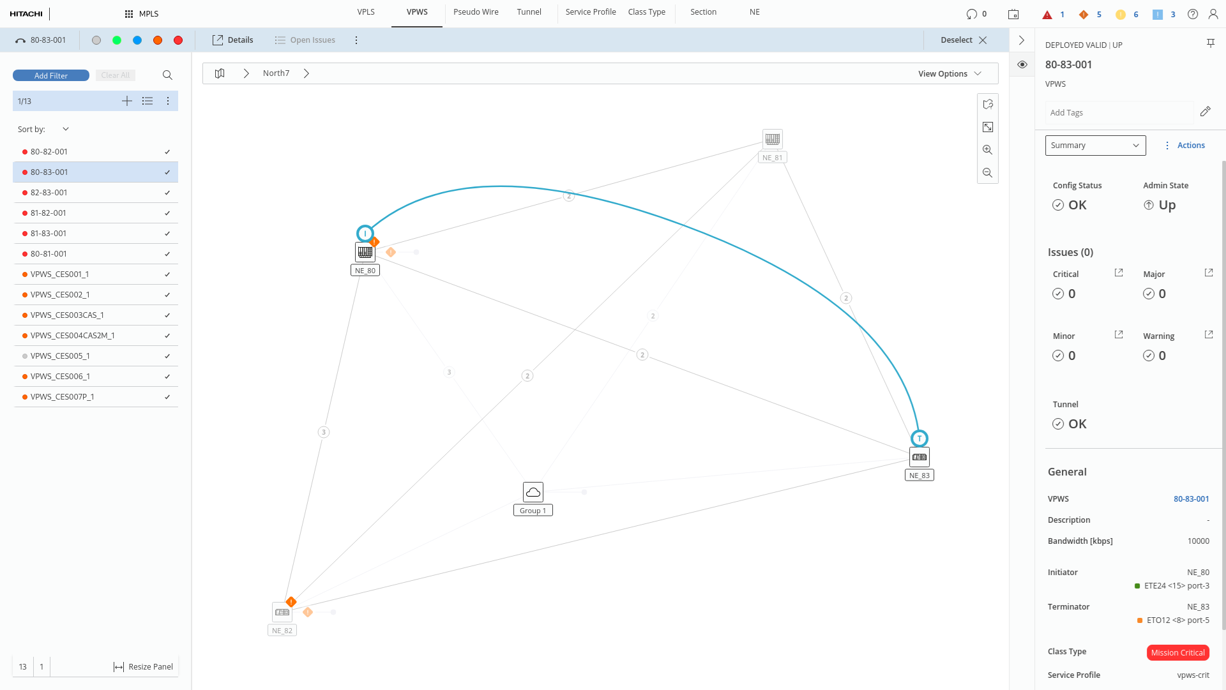The image size is (1226, 690).
Task: Open the 80-83-001 VPWS link
Action: pos(1191,499)
